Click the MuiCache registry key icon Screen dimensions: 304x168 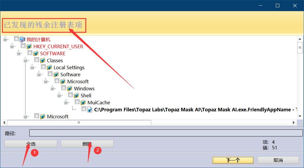pyautogui.click(x=83, y=103)
